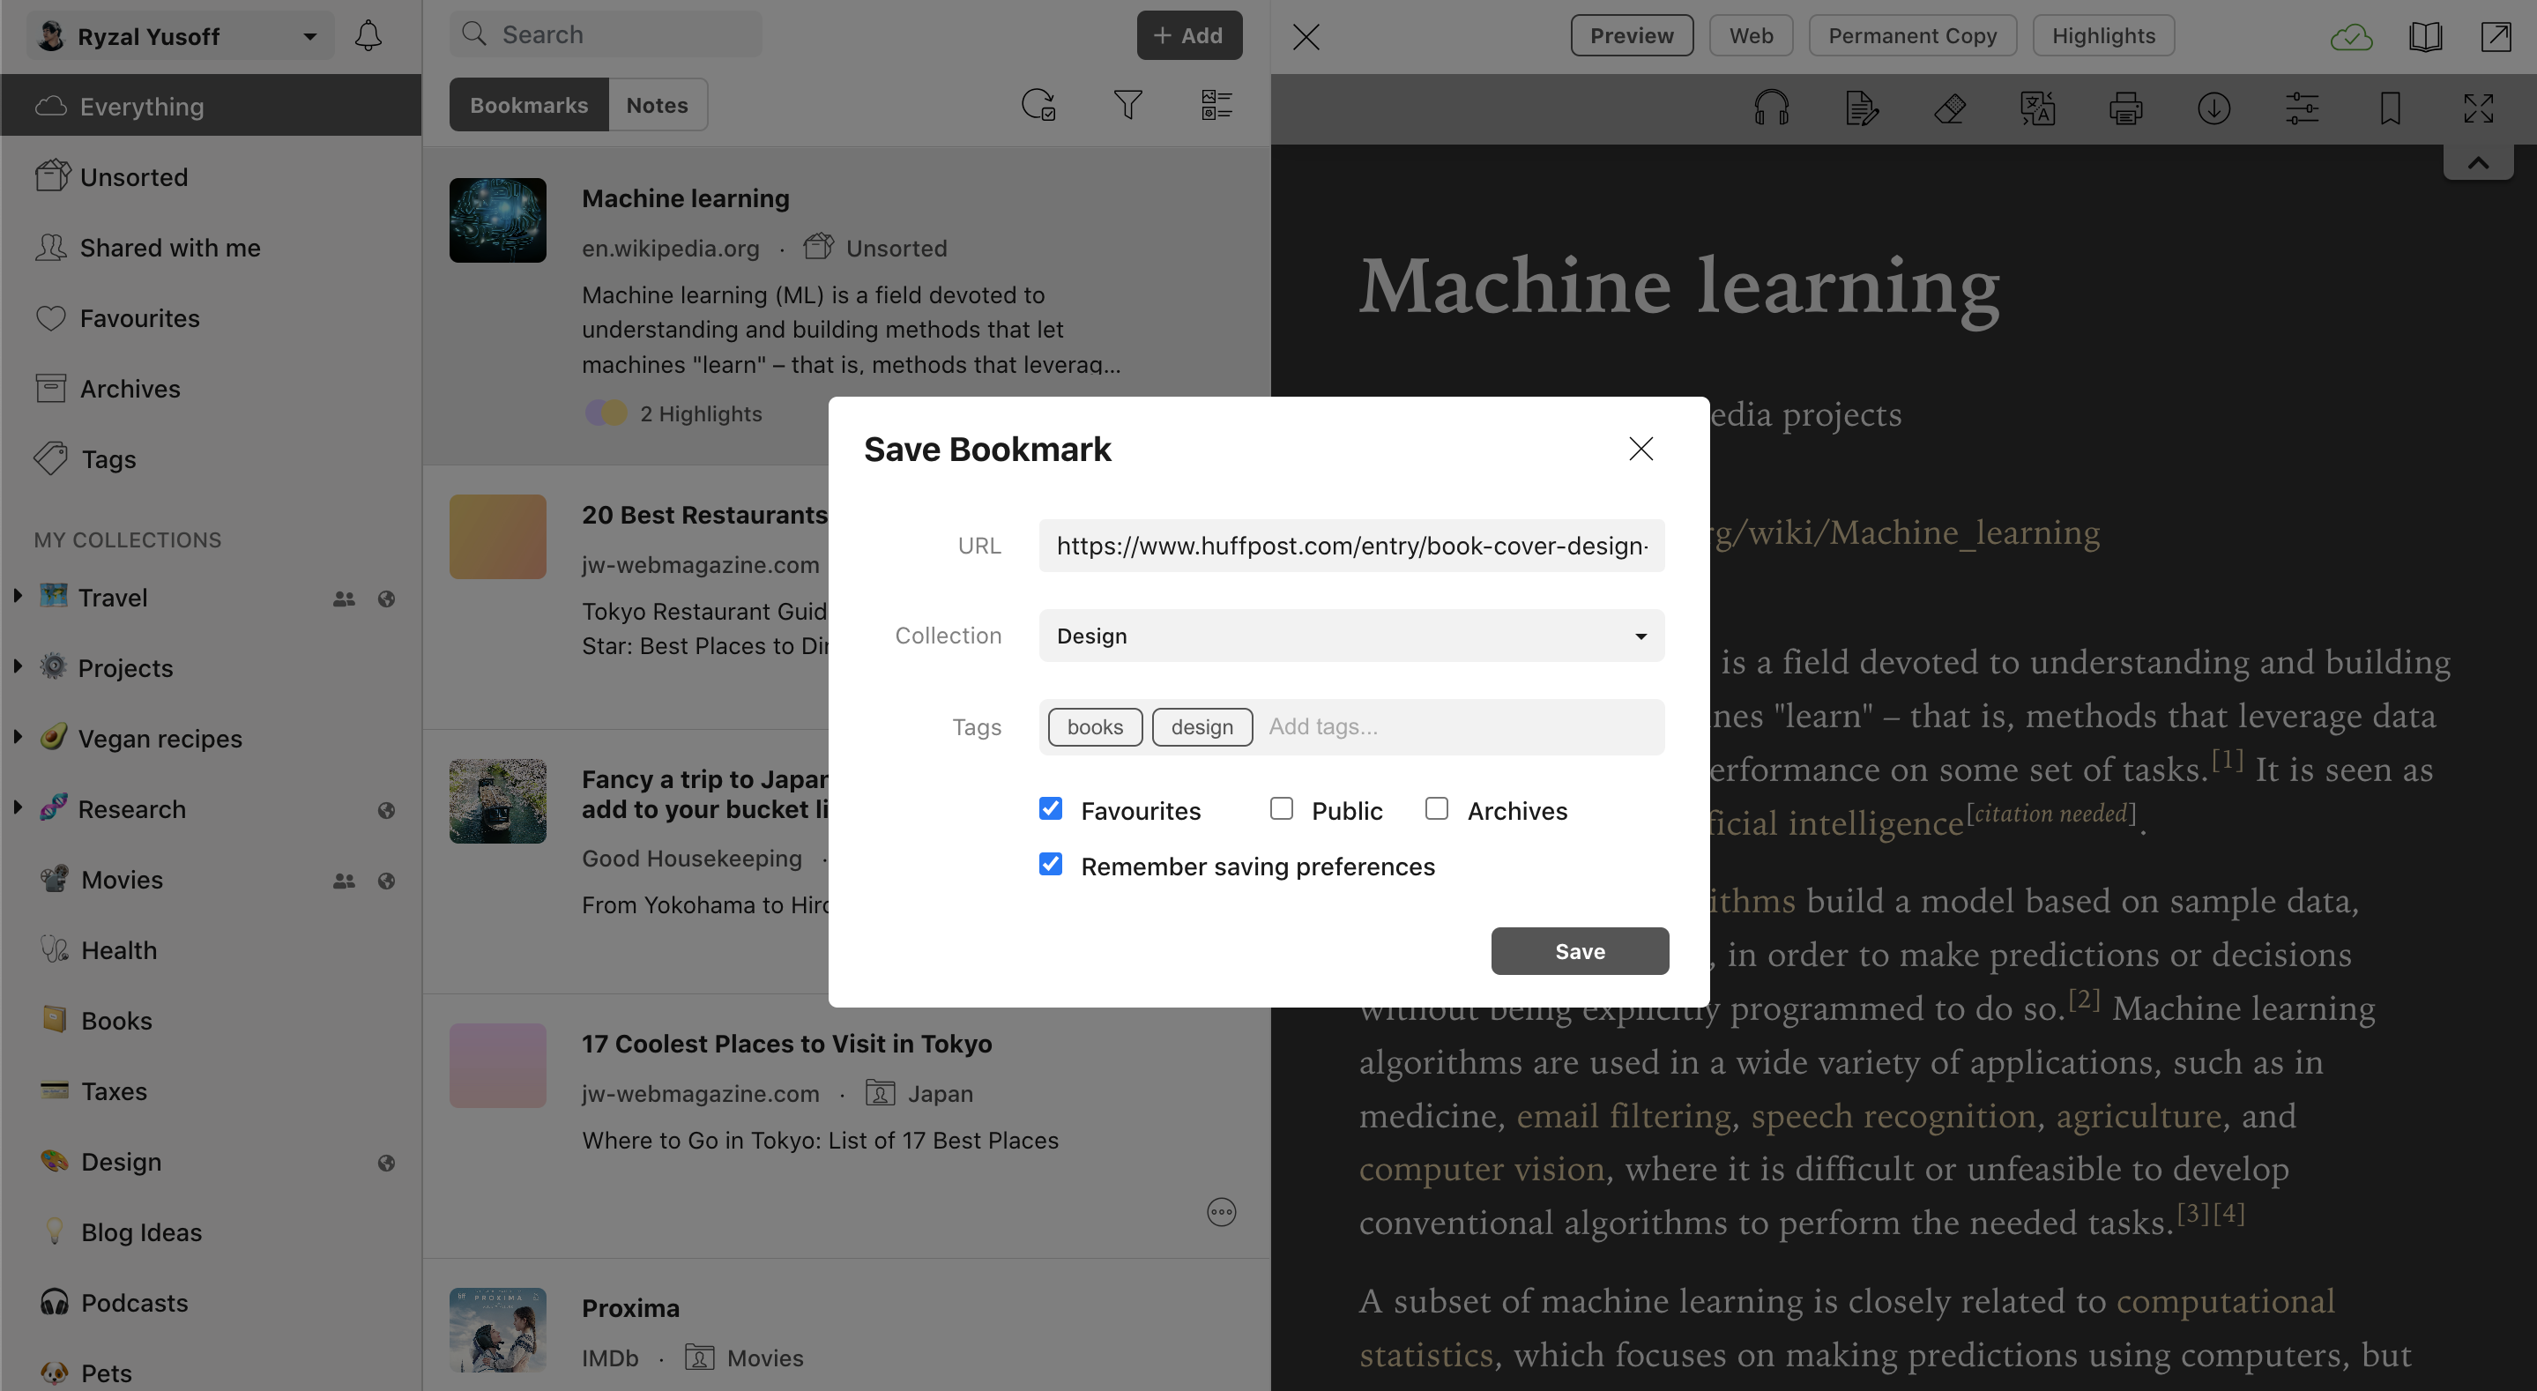
Task: Select Everything in the sidebar
Action: [x=211, y=106]
